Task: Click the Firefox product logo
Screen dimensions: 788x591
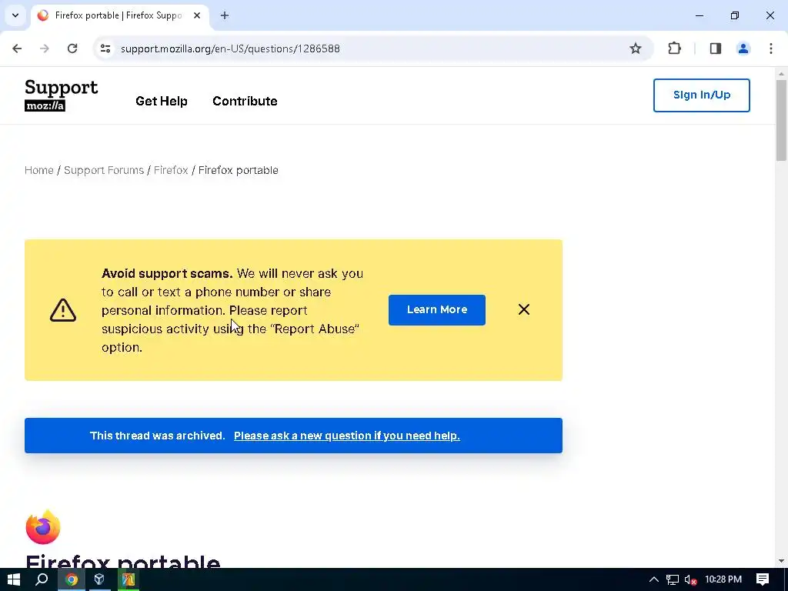Action: (43, 527)
